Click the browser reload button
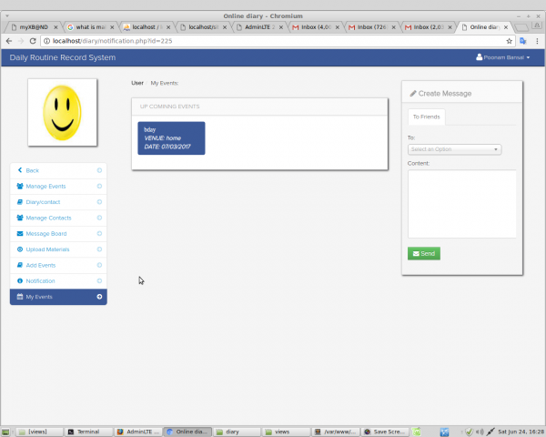Screen dimensions: 546x437 click(33, 41)
